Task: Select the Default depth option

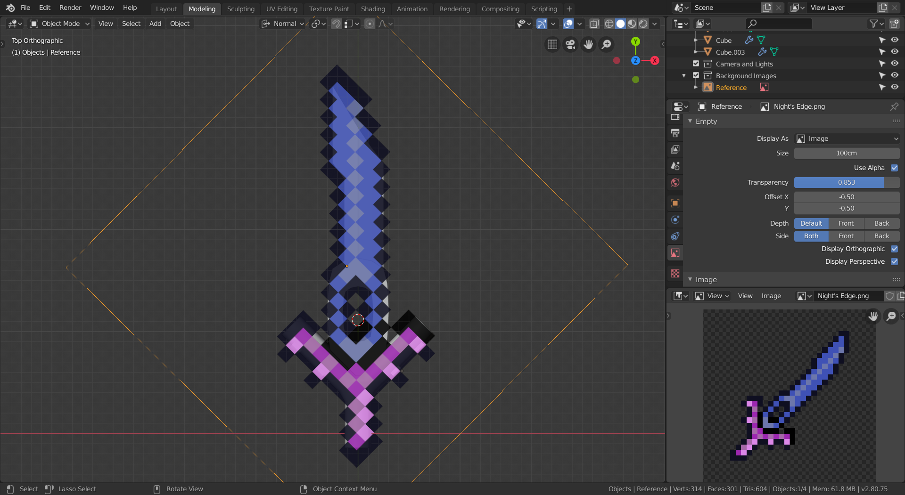Action: (x=811, y=224)
